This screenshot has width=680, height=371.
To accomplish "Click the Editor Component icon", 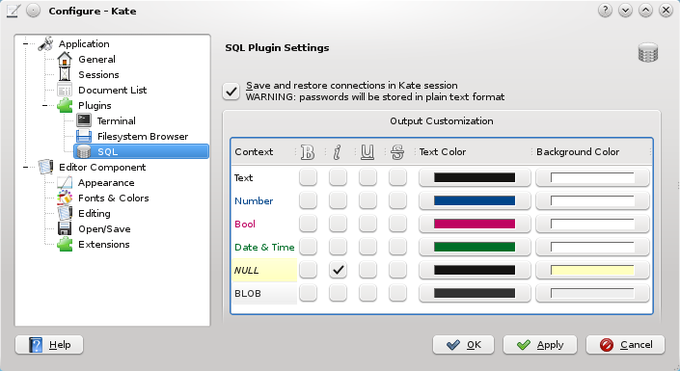I will (45, 167).
